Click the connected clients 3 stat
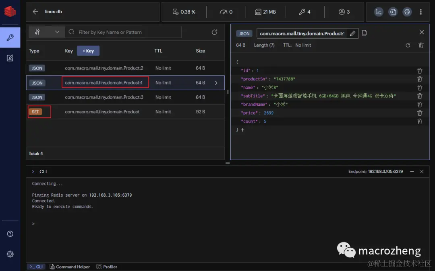 [344, 12]
